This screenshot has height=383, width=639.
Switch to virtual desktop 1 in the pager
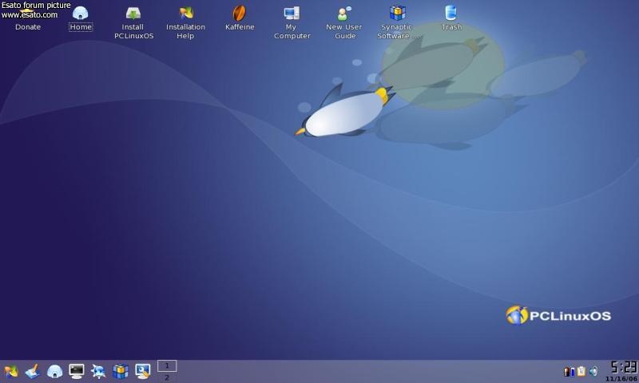pos(167,365)
